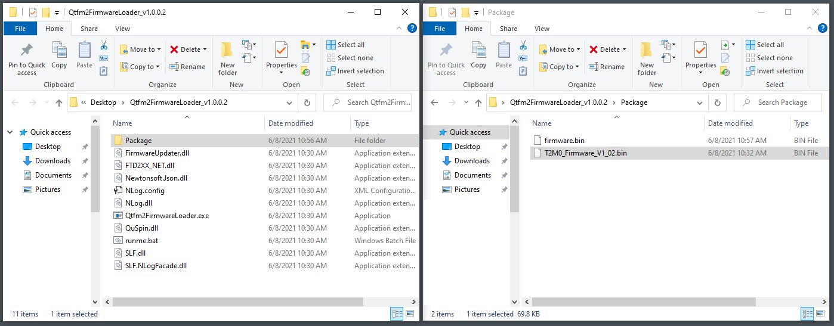Select Qtfm2FirmwareLoader.exe file
Viewport: 834px width, 326px height.
pos(167,216)
